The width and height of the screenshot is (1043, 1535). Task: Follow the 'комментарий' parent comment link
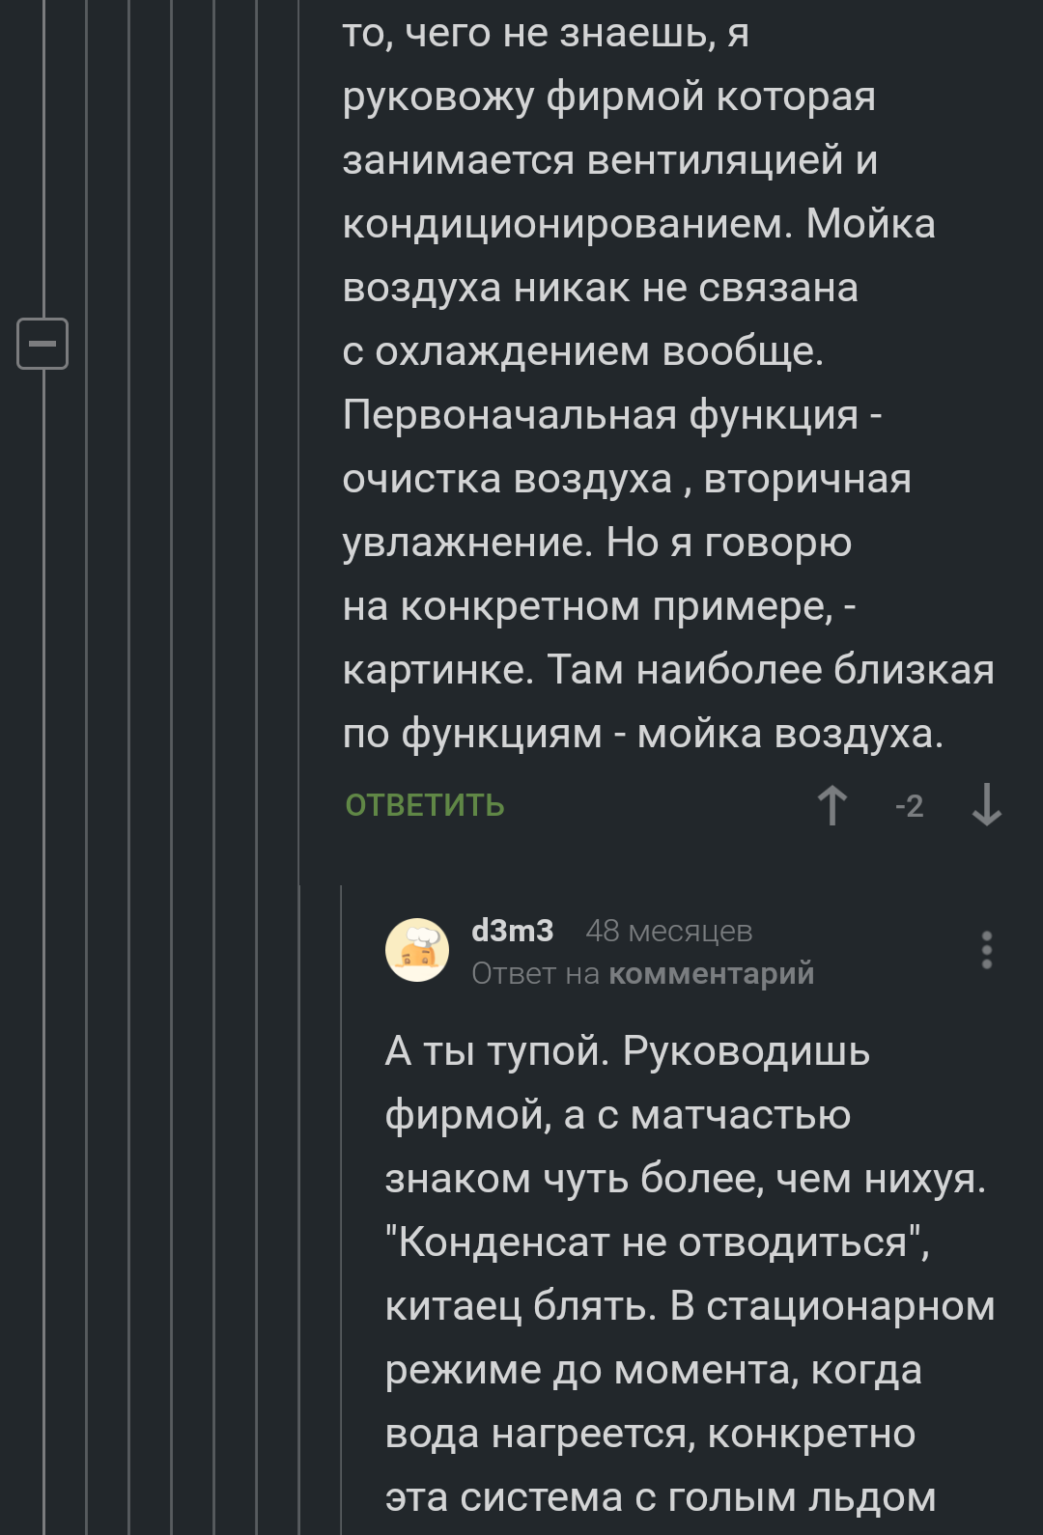(x=711, y=974)
